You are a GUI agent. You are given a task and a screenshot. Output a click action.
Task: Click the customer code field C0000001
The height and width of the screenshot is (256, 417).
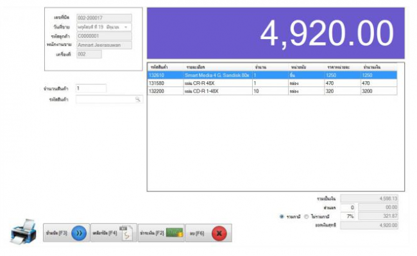point(104,36)
